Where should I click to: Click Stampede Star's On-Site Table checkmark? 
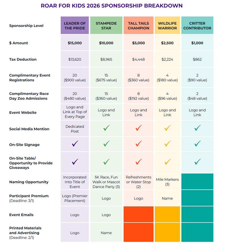click(x=106, y=162)
